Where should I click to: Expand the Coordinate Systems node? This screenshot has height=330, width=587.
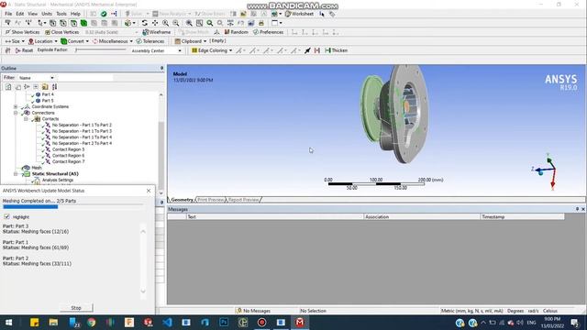click(16, 106)
